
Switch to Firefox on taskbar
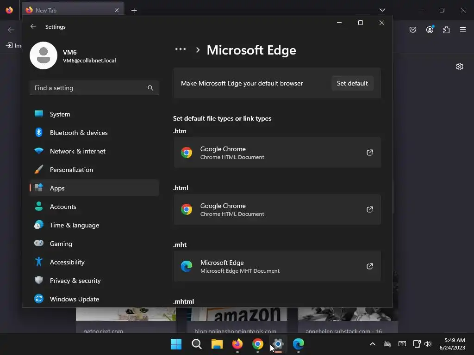tap(237, 344)
